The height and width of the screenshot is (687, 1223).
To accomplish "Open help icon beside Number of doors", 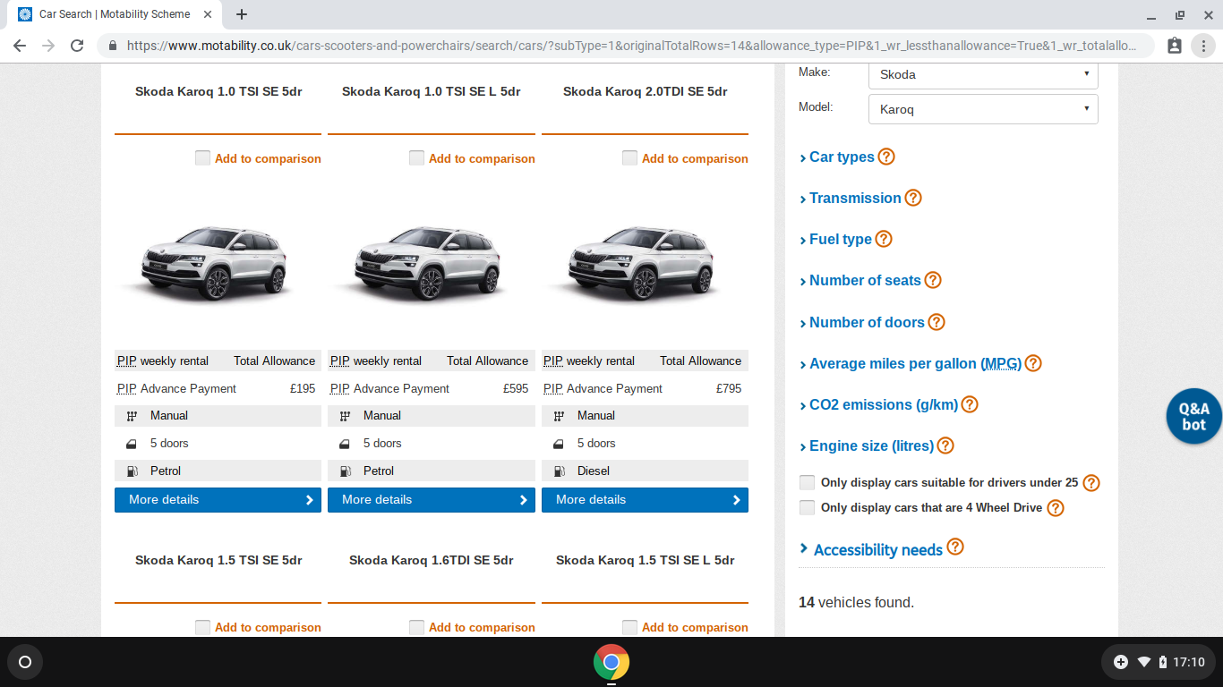I will 936,322.
